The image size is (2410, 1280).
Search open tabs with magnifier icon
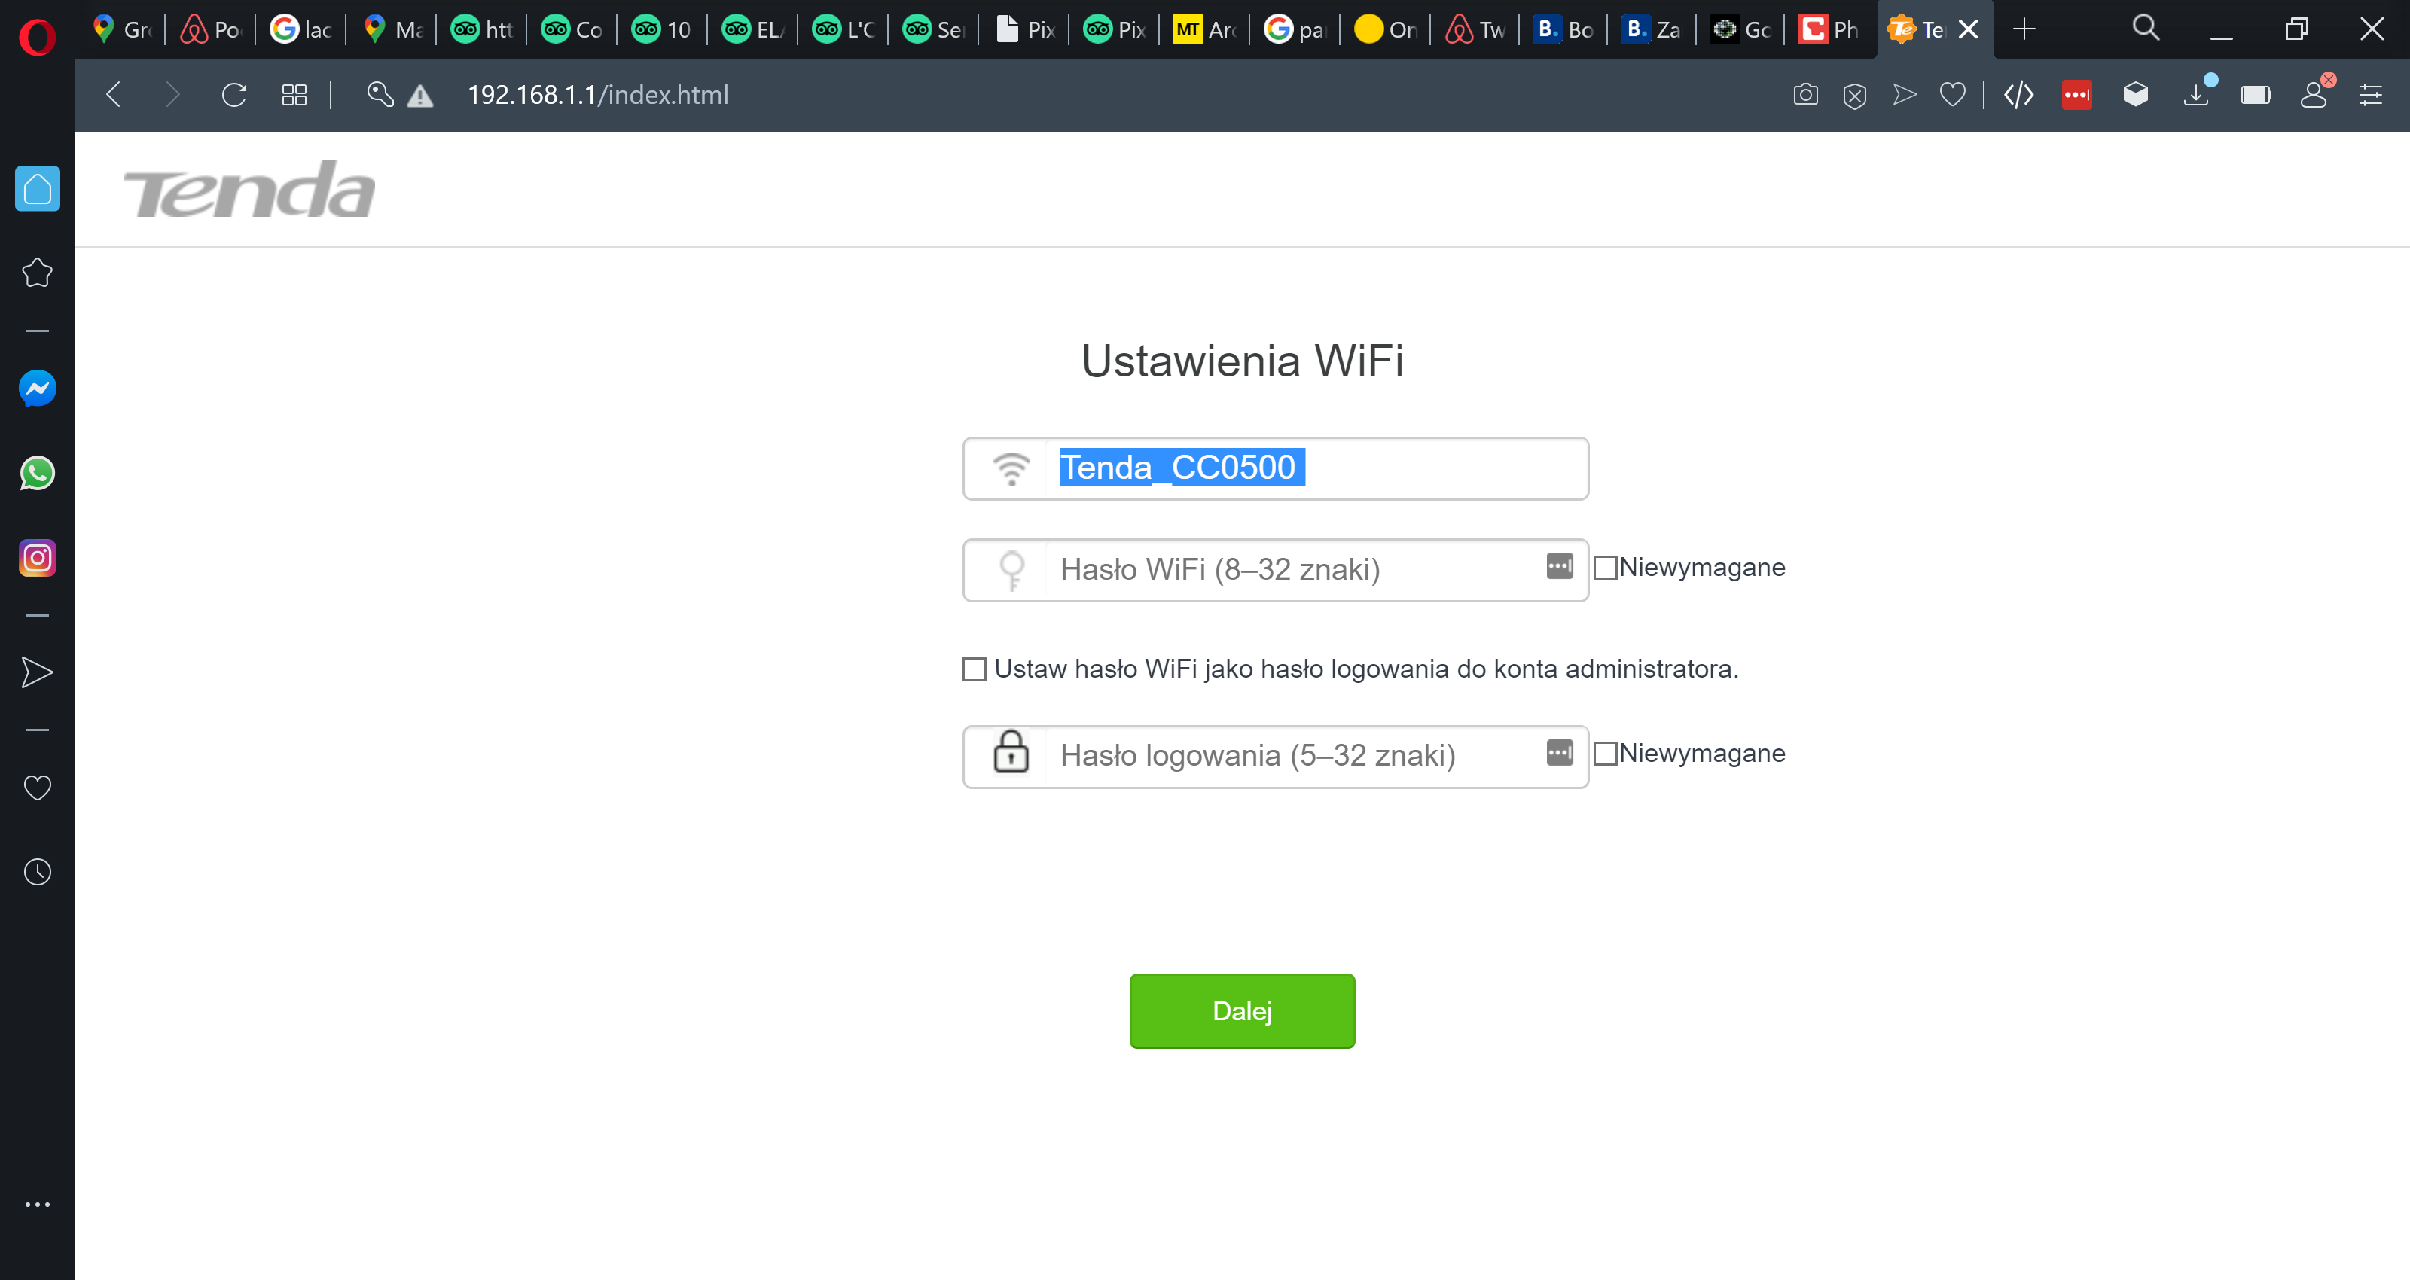[2146, 28]
